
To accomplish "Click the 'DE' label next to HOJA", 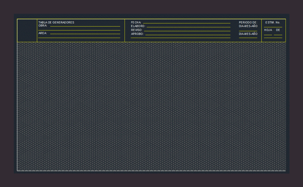I will click(278, 30).
